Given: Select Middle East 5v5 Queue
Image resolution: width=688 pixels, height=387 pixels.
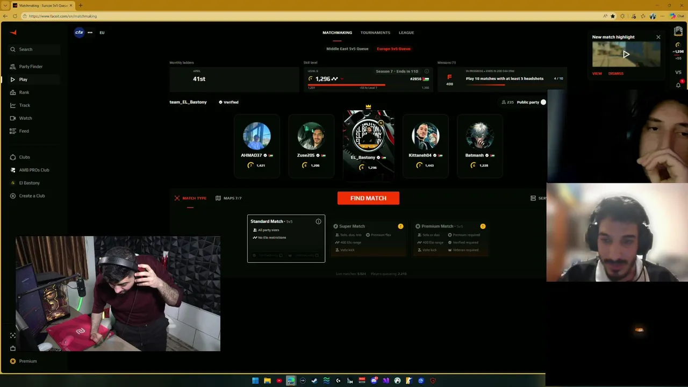Looking at the screenshot, I should click(x=347, y=49).
